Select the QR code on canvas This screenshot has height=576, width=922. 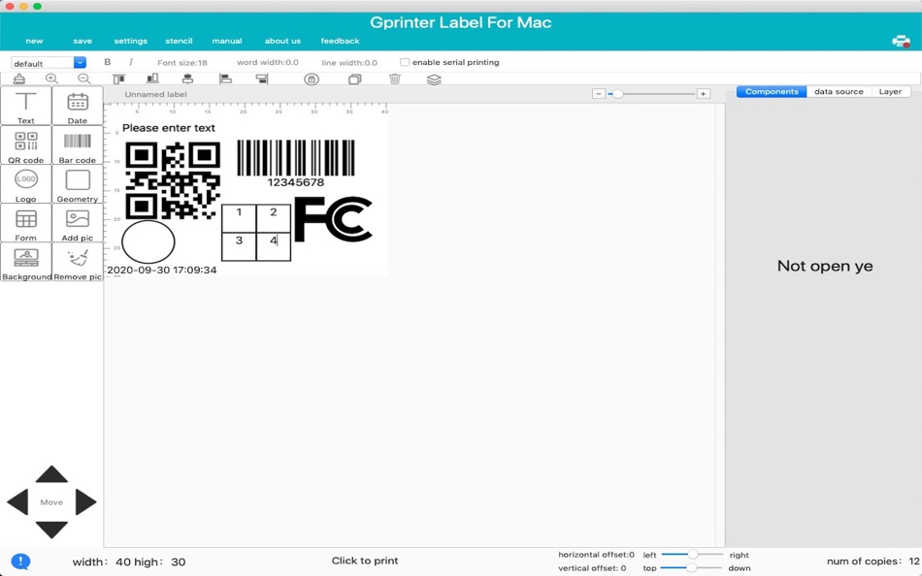173,180
